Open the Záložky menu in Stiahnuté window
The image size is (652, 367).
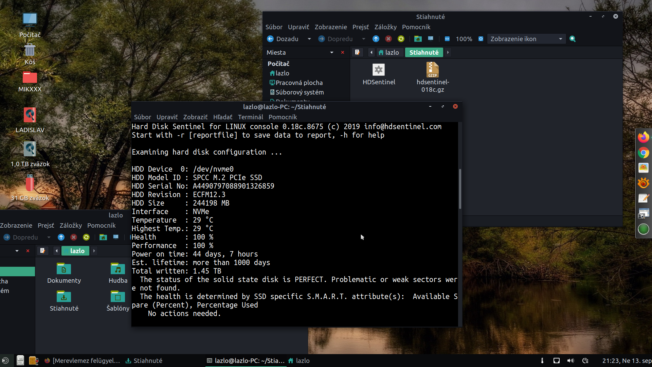tap(385, 27)
